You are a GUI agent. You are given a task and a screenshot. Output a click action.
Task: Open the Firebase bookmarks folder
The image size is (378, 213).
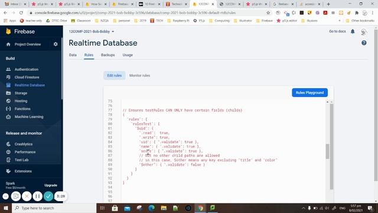(x=265, y=21)
